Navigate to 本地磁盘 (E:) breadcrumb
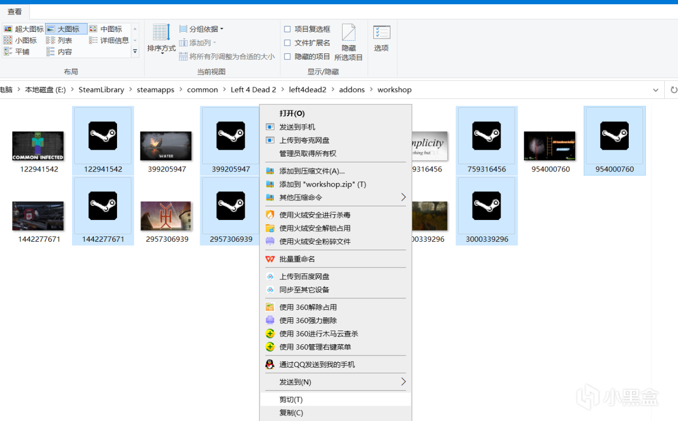 point(46,90)
